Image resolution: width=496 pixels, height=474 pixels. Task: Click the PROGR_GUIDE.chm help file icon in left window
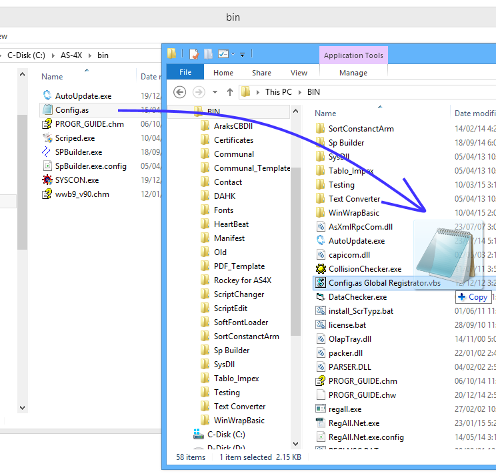click(47, 124)
